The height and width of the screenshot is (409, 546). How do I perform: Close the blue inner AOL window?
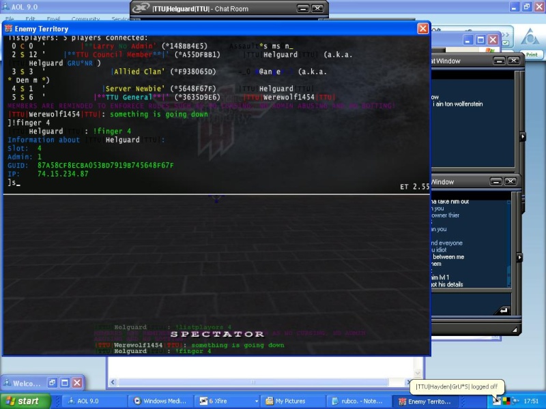pyautogui.click(x=493, y=40)
